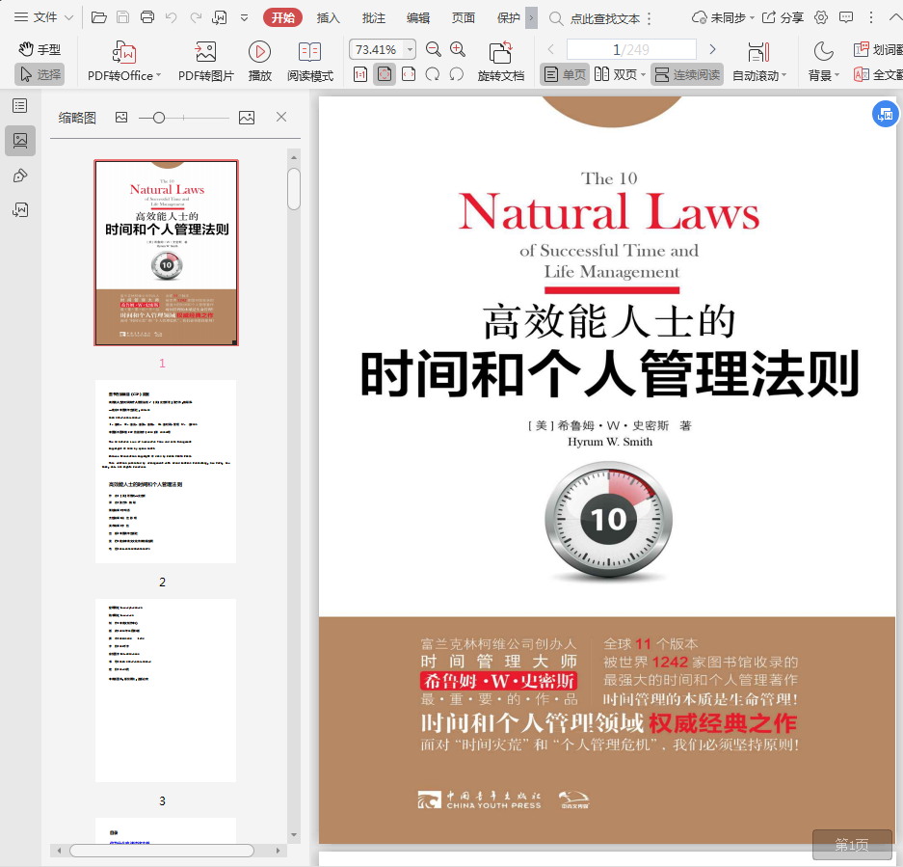This screenshot has height=867, width=903.
Task: Click the page number field 1/249
Action: 631,49
